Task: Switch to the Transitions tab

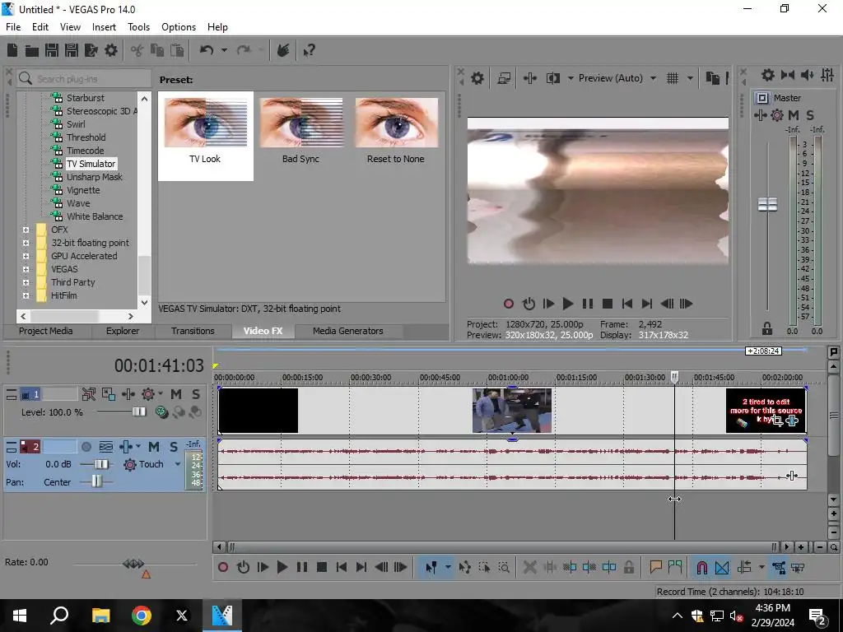Action: point(193,331)
